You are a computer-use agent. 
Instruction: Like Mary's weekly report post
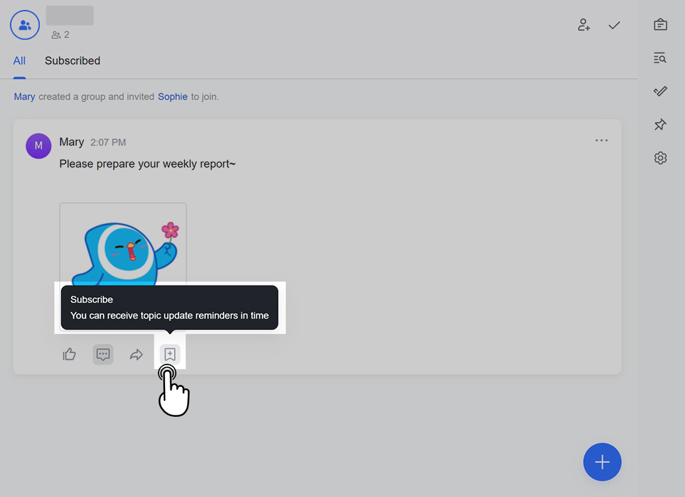click(x=70, y=355)
